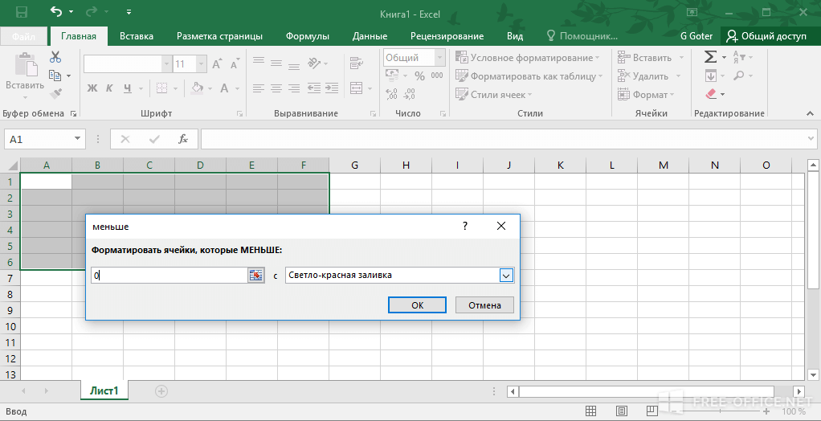
Task: Open Стили ячеек menu
Action: (493, 95)
